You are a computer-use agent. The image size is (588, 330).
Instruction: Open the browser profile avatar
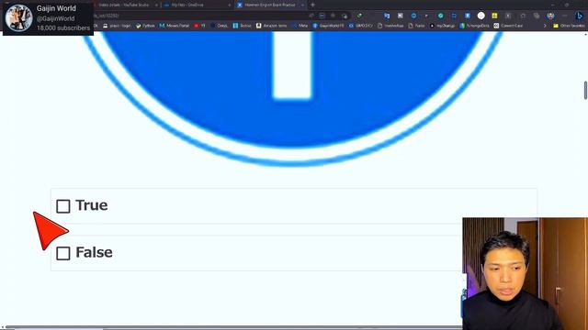550,16
